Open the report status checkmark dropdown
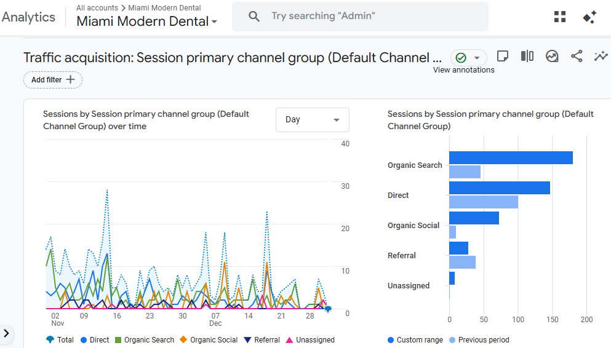The height and width of the screenshot is (348, 611). point(468,58)
